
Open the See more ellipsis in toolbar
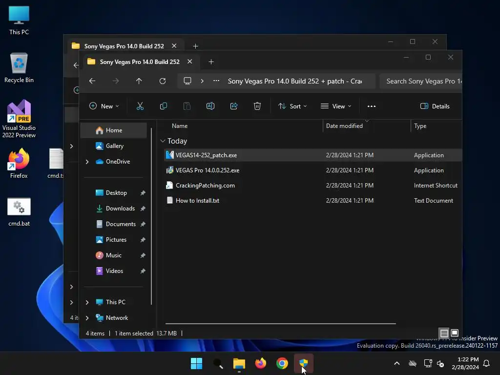click(x=372, y=106)
